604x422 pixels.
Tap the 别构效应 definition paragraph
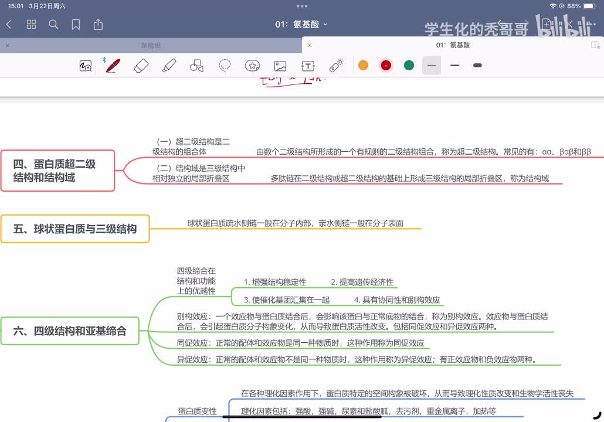(x=362, y=322)
